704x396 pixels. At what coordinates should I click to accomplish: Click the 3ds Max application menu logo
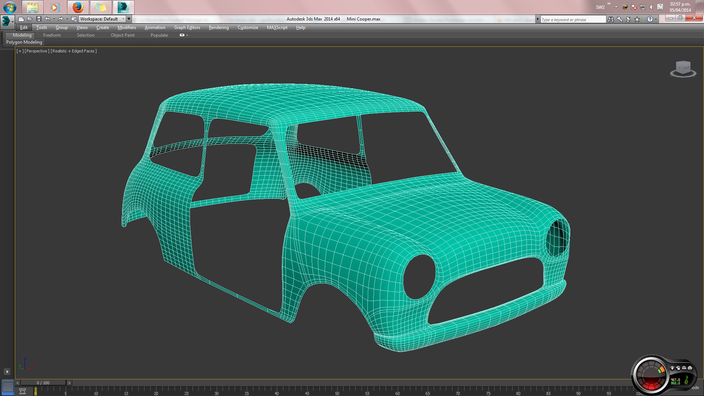click(6, 21)
